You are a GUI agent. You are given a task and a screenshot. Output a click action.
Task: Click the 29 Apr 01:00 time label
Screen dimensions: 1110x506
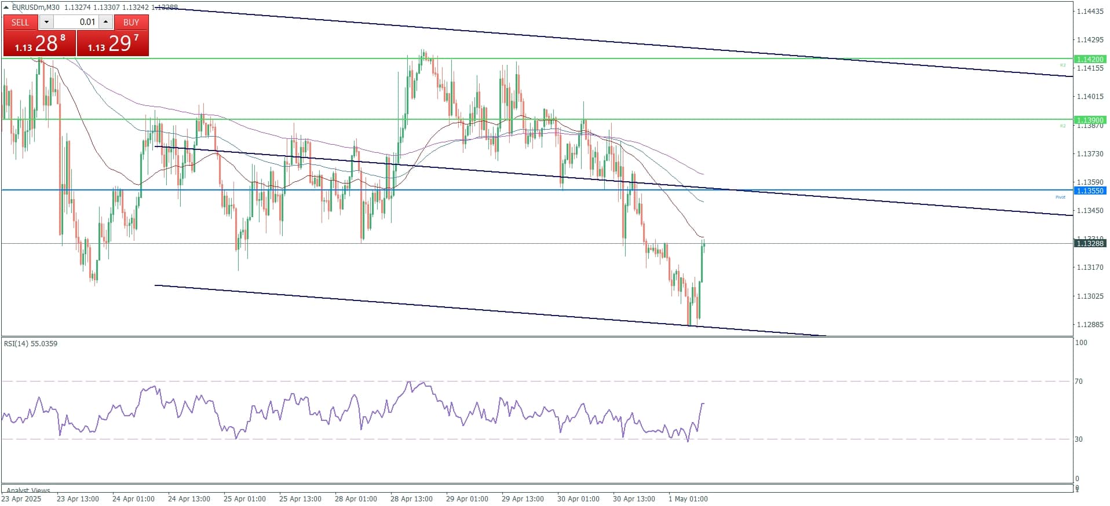click(467, 498)
